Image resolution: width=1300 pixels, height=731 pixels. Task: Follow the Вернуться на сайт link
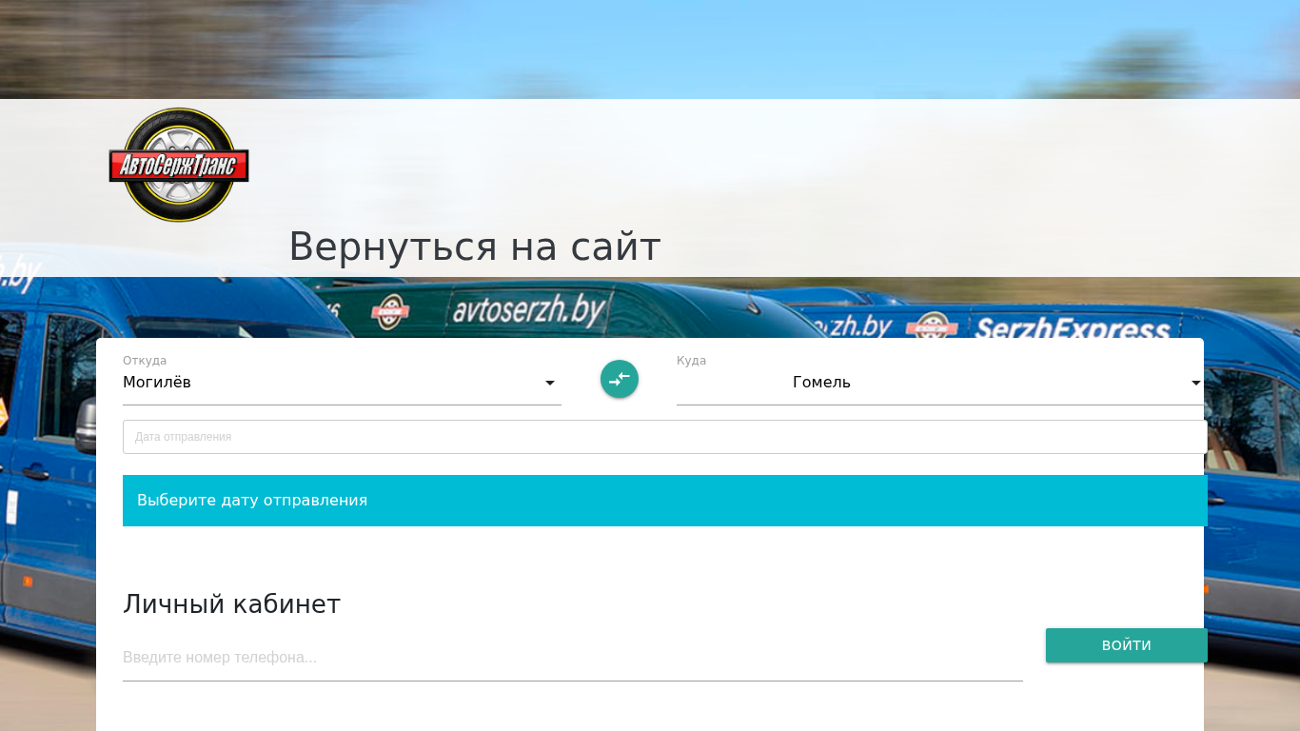(475, 247)
